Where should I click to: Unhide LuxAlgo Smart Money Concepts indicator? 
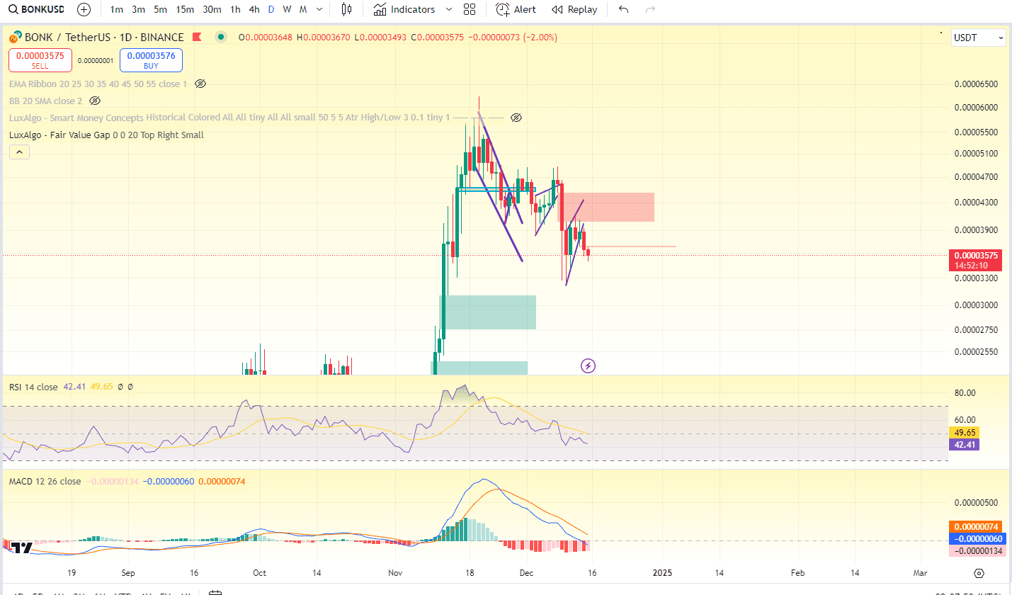(516, 118)
